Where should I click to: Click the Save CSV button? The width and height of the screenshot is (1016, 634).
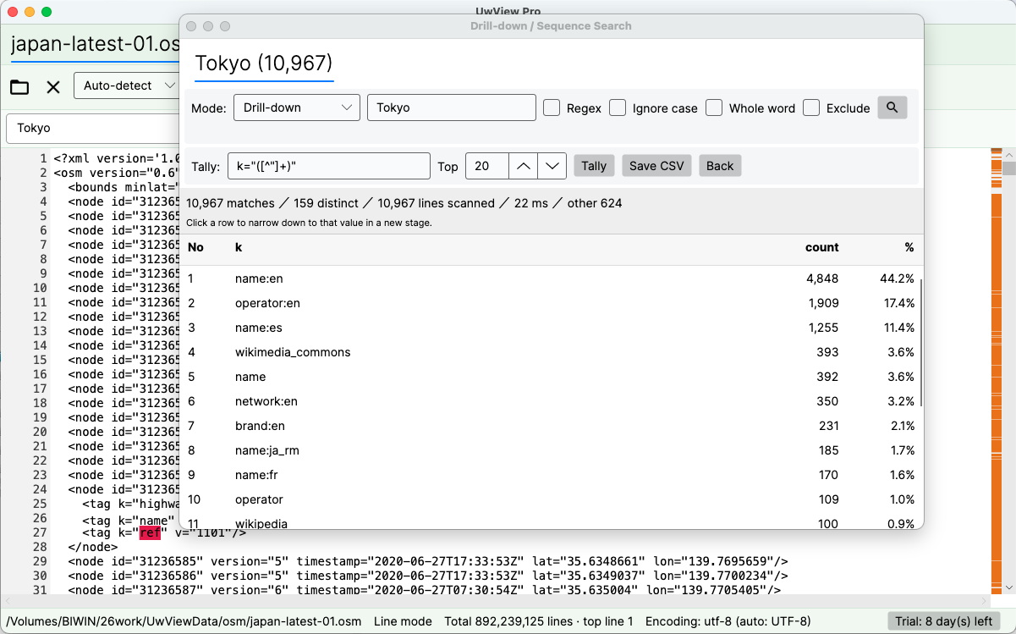(656, 166)
